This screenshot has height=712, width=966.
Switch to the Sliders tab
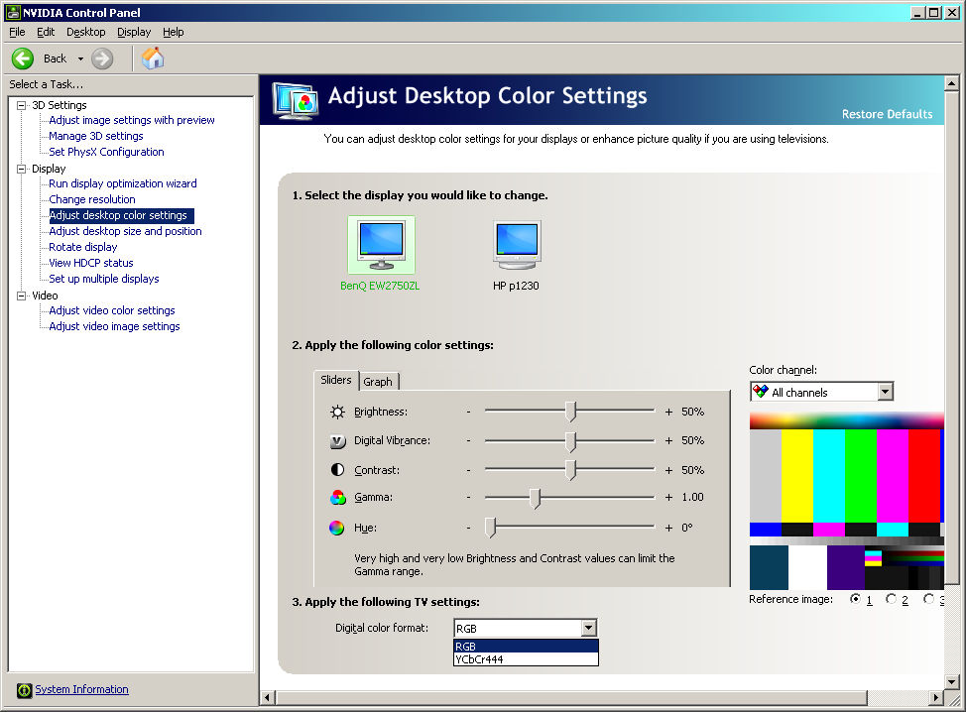(x=336, y=380)
